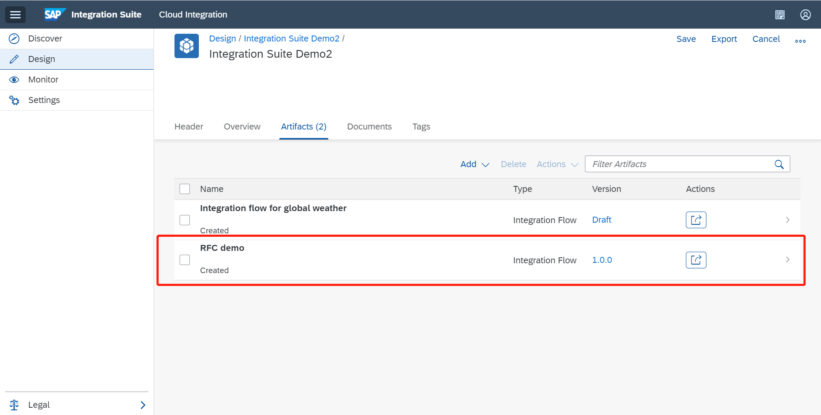The image size is (821, 415).
Task: Open the news/document log icon in the header
Action: pyautogui.click(x=780, y=14)
